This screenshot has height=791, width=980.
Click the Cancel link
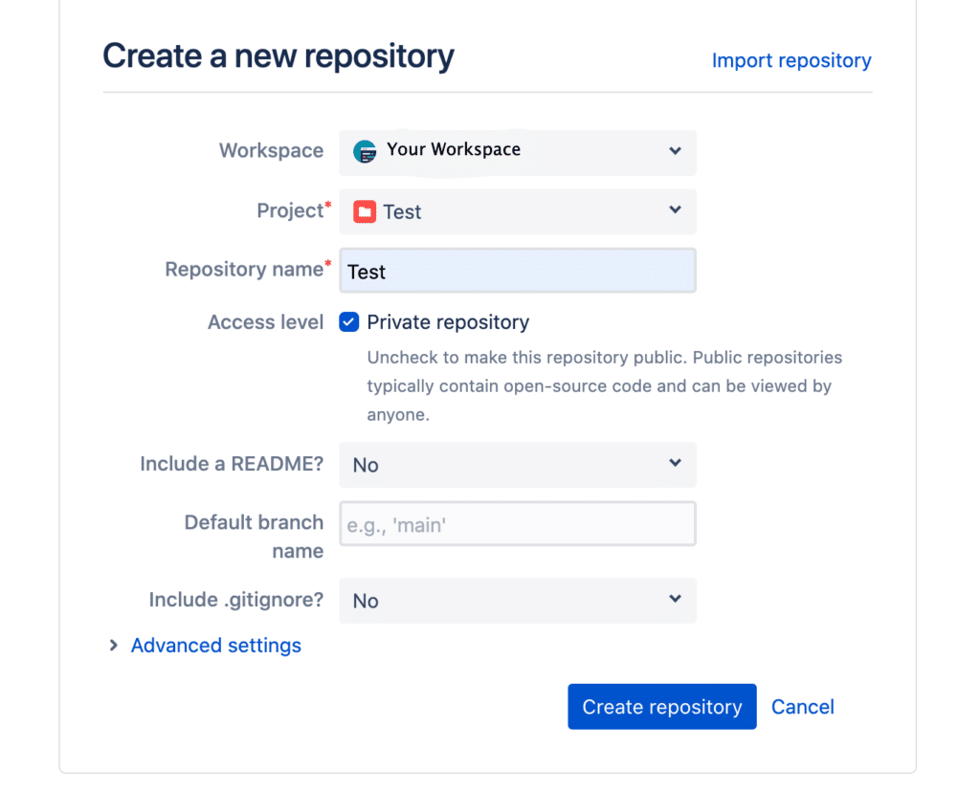[x=802, y=707]
